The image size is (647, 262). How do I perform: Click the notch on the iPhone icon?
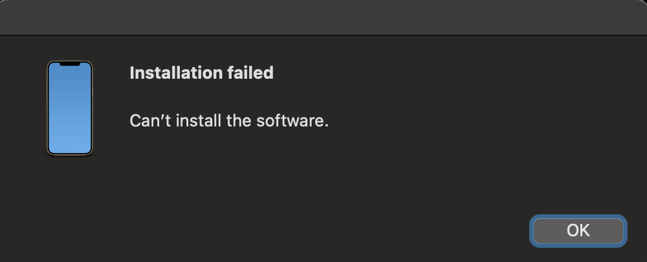(x=70, y=65)
